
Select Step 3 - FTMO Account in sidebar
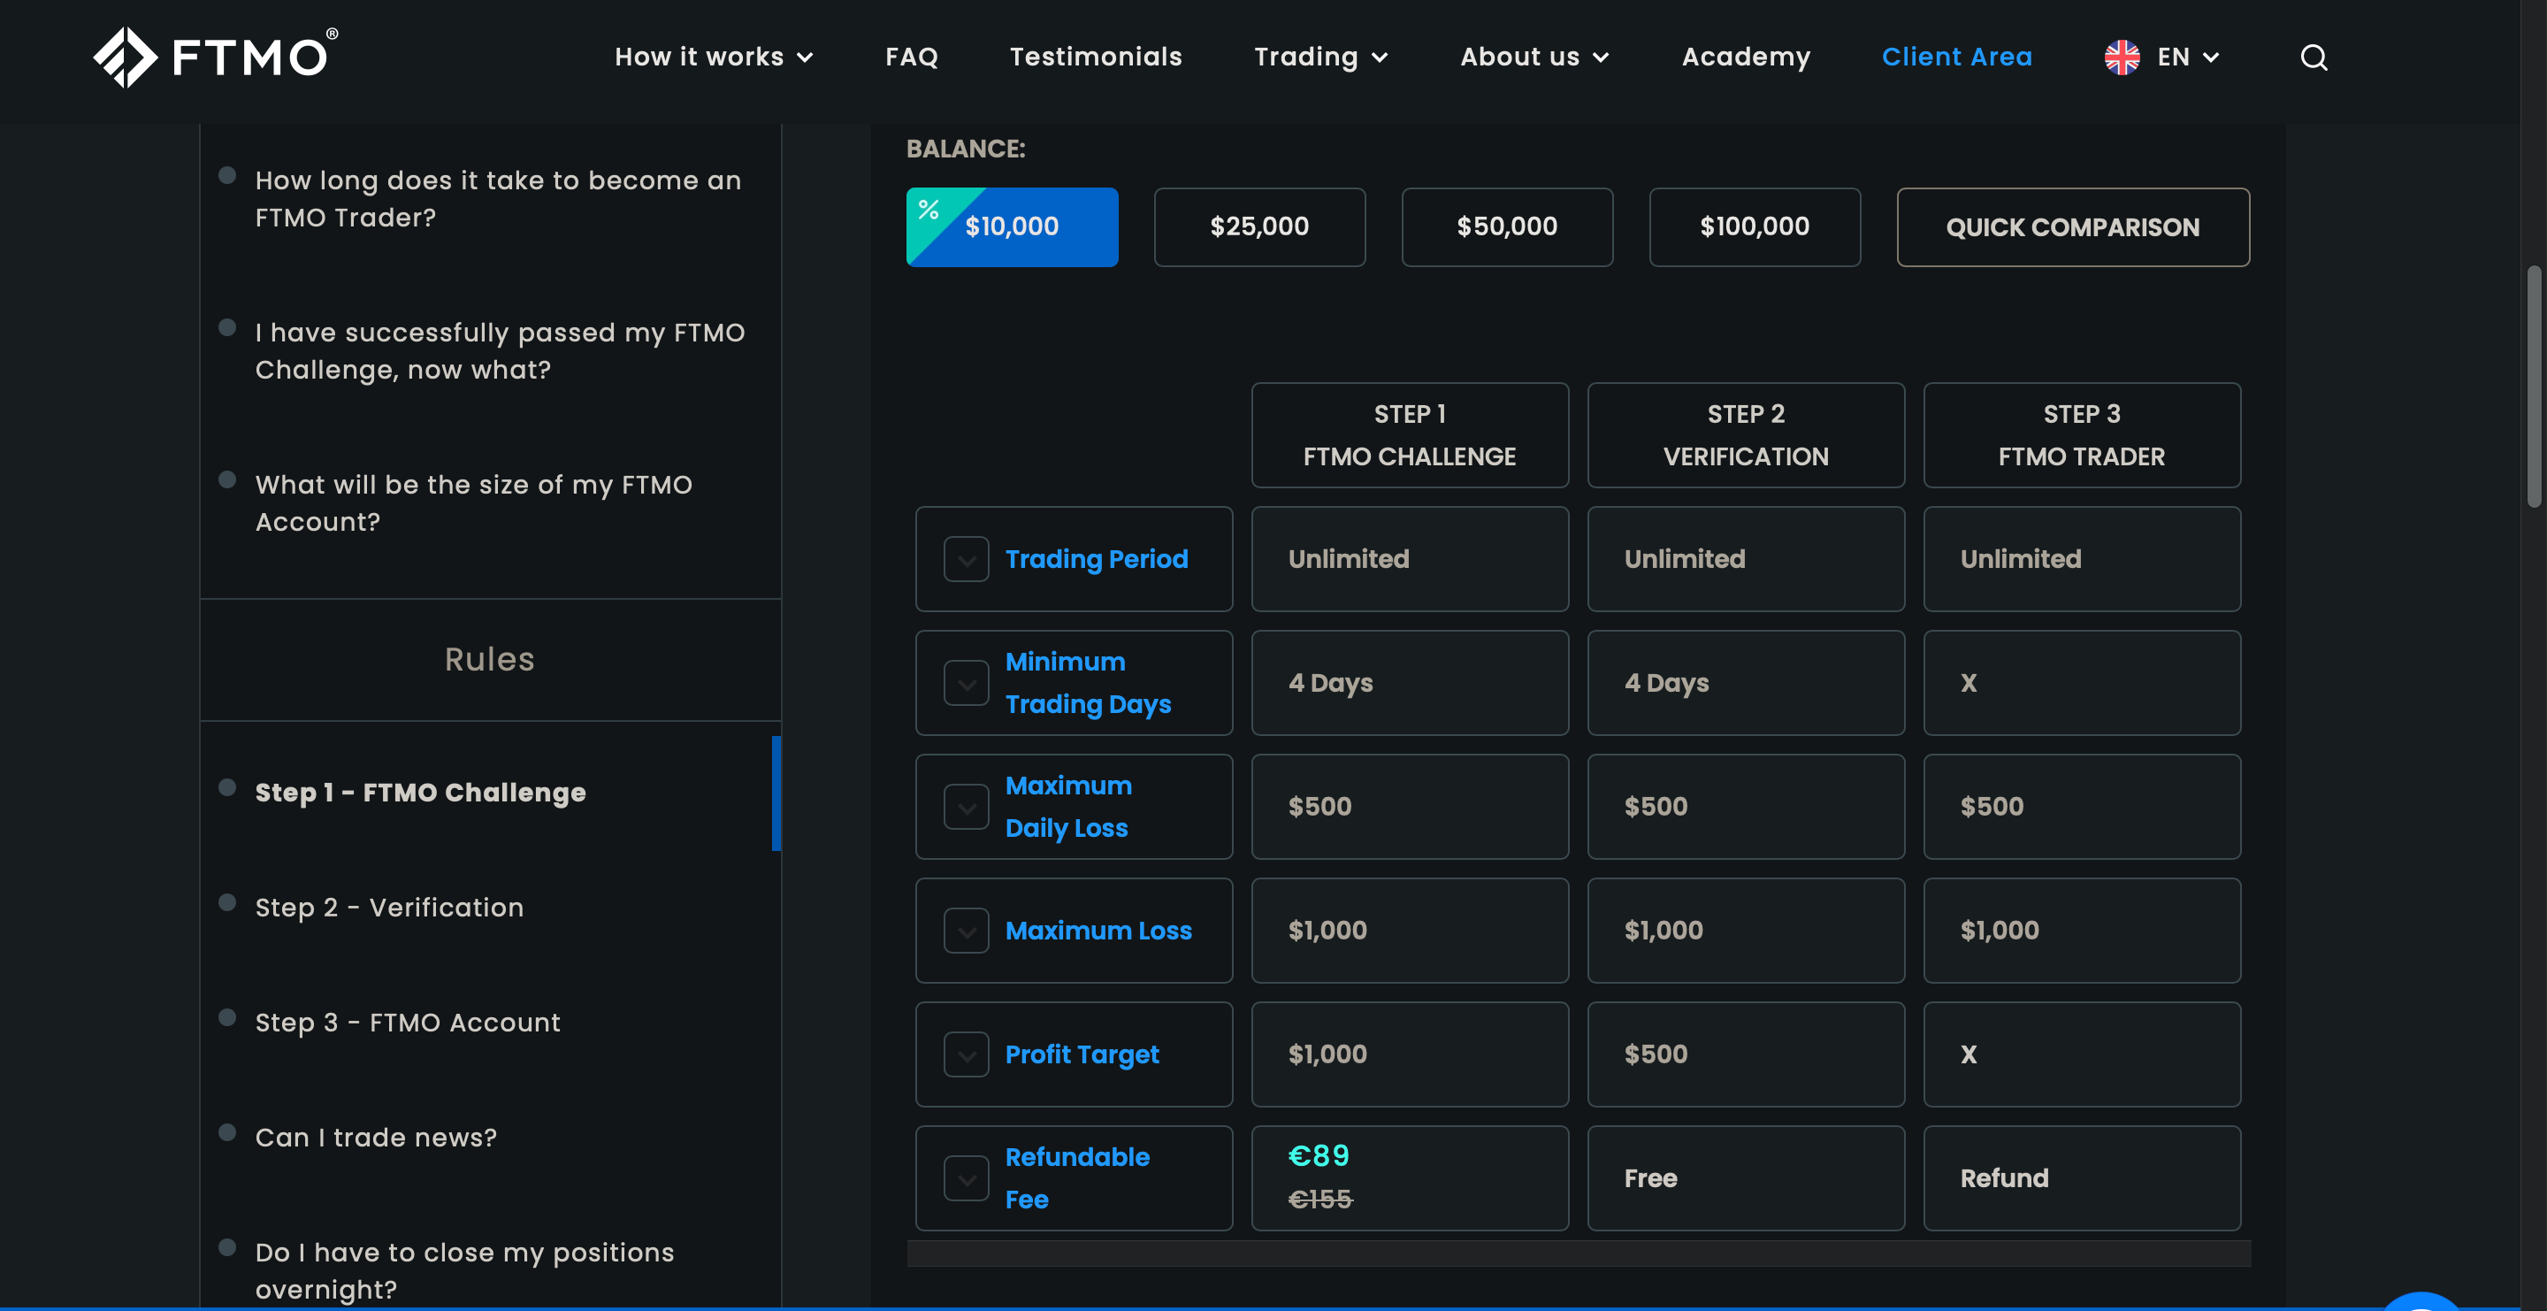(408, 1022)
